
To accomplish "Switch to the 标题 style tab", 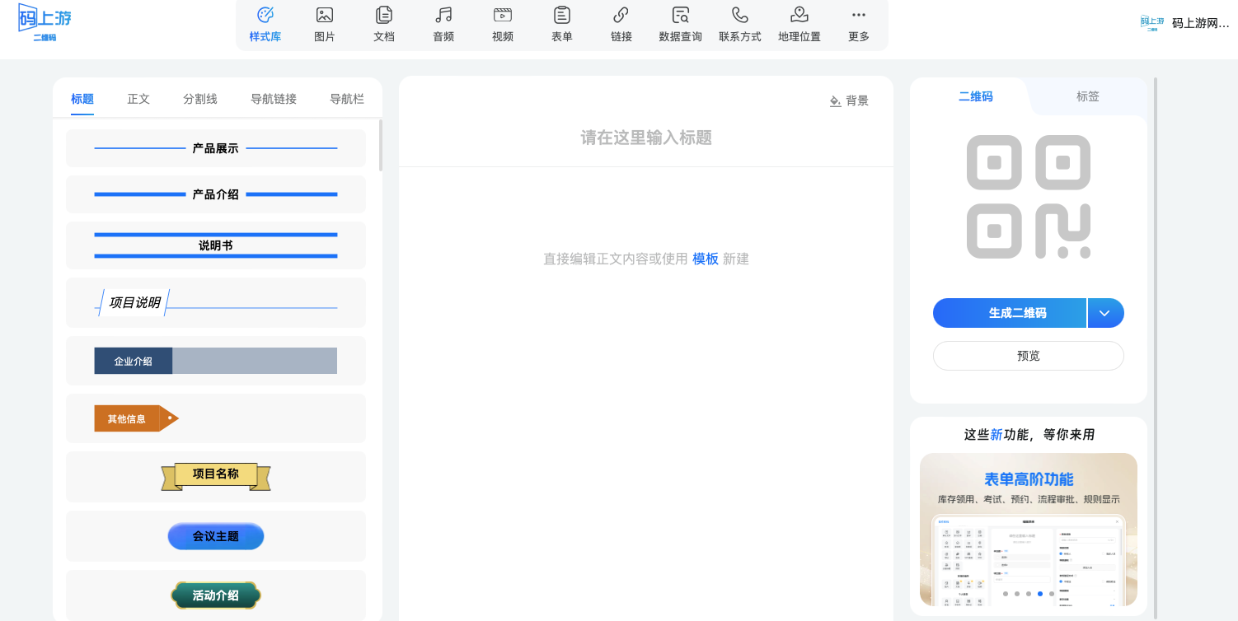I will pos(82,99).
